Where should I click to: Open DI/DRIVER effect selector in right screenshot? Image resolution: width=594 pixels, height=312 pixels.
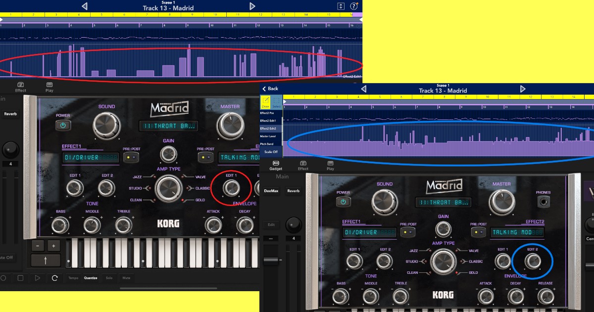click(x=368, y=232)
